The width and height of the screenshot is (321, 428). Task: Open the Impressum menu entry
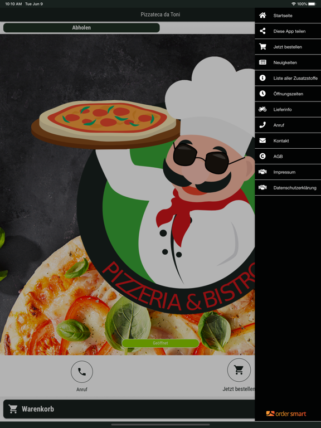coord(288,172)
